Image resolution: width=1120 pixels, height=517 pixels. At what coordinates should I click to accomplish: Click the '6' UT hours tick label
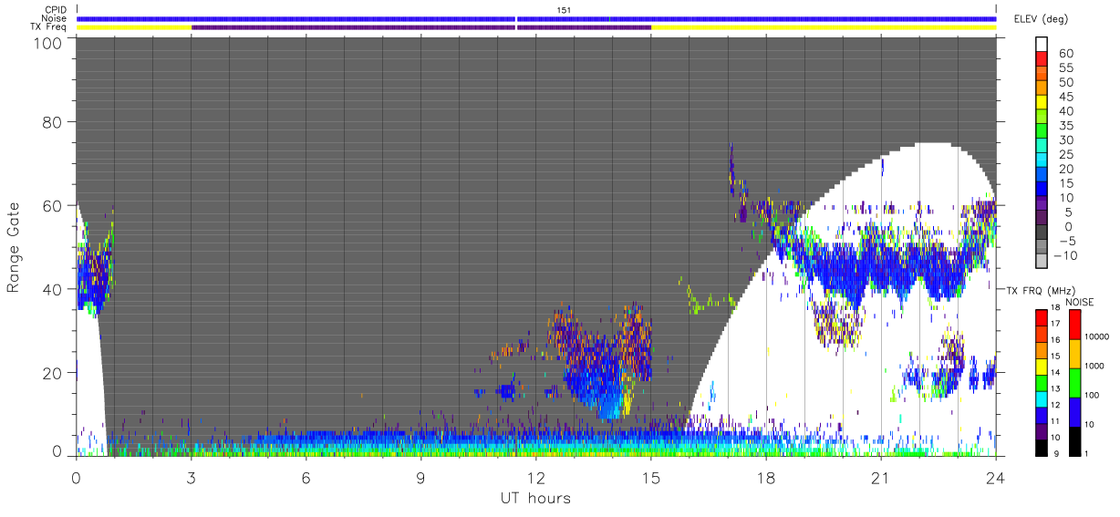(x=306, y=477)
